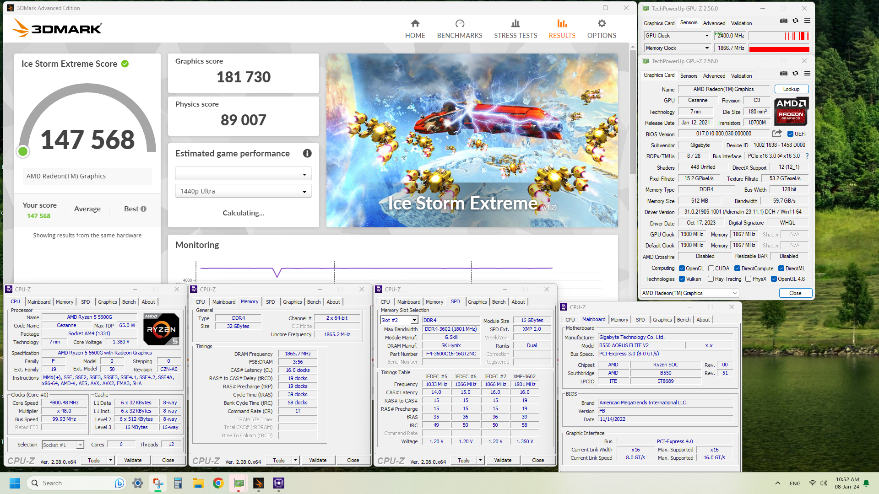Image resolution: width=879 pixels, height=494 pixels.
Task: Open the Windows Start menu
Action: click(15, 483)
